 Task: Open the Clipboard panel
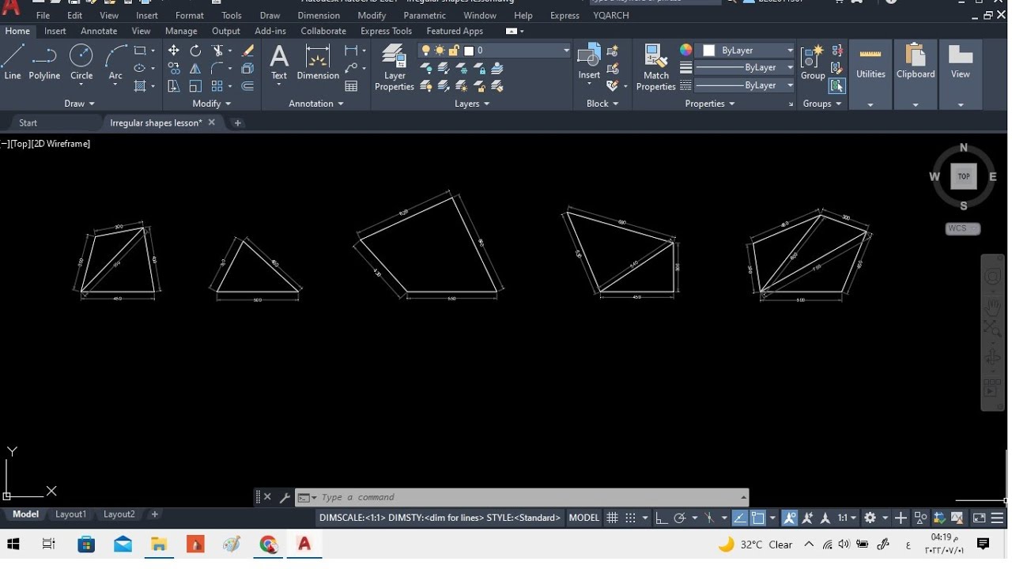coord(916,74)
